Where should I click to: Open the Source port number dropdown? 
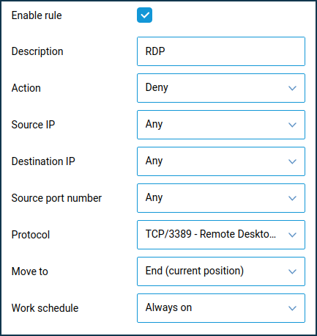[221, 198]
